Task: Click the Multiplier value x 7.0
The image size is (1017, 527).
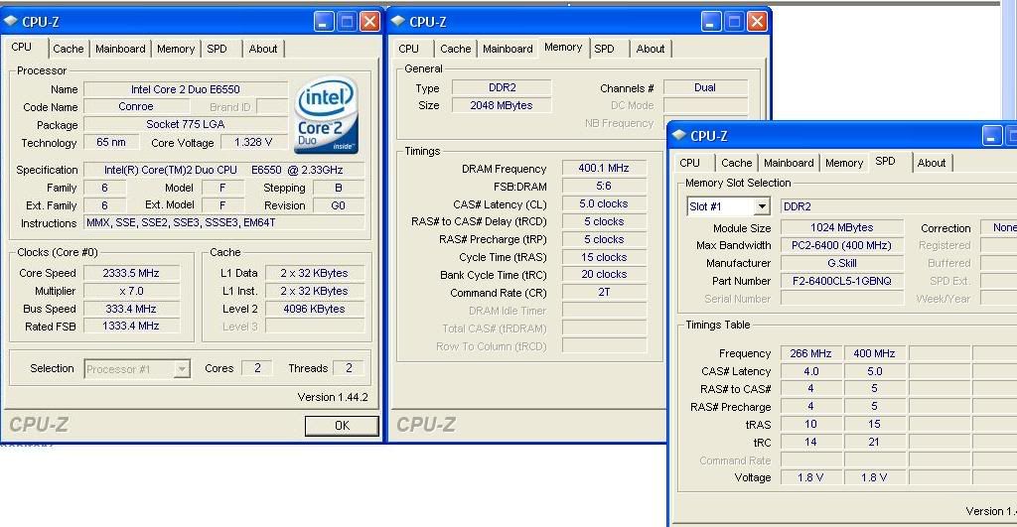Action: tap(131, 291)
